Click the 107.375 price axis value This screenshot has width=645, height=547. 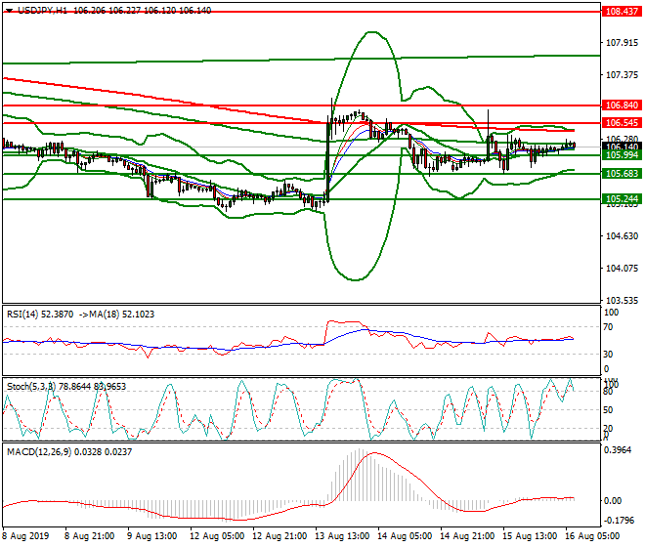click(x=622, y=75)
